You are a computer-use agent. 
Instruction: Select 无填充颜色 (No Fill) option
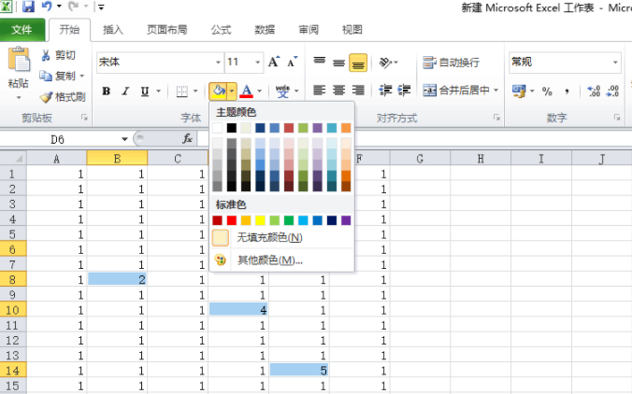click(268, 238)
